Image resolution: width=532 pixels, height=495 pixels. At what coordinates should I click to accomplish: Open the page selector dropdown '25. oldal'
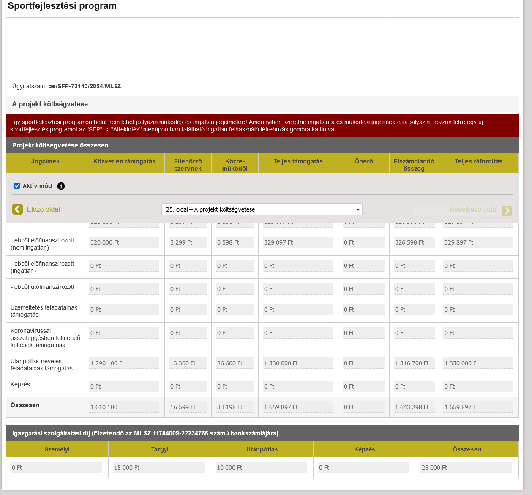point(262,209)
